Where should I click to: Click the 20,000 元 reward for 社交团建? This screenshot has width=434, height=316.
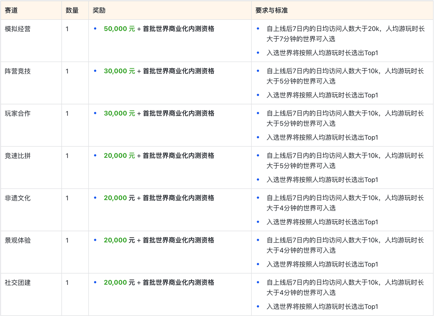pyautogui.click(x=119, y=283)
